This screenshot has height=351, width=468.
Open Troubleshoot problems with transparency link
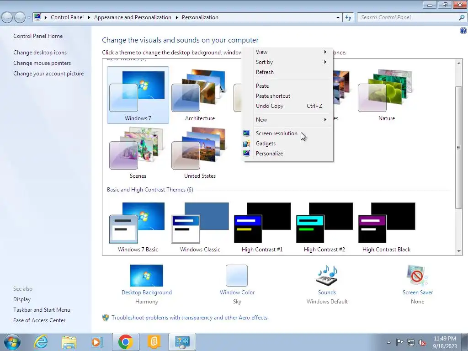pos(189,318)
